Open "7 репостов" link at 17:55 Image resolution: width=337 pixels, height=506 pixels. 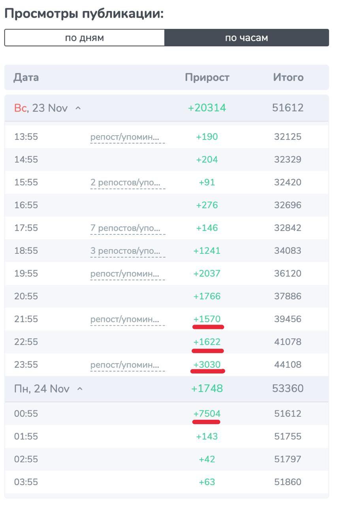pyautogui.click(x=125, y=228)
